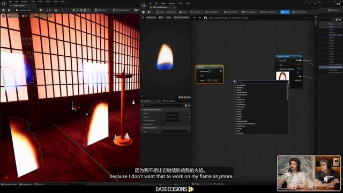Click the Search button in the material editor toolbar

click(x=171, y=12)
